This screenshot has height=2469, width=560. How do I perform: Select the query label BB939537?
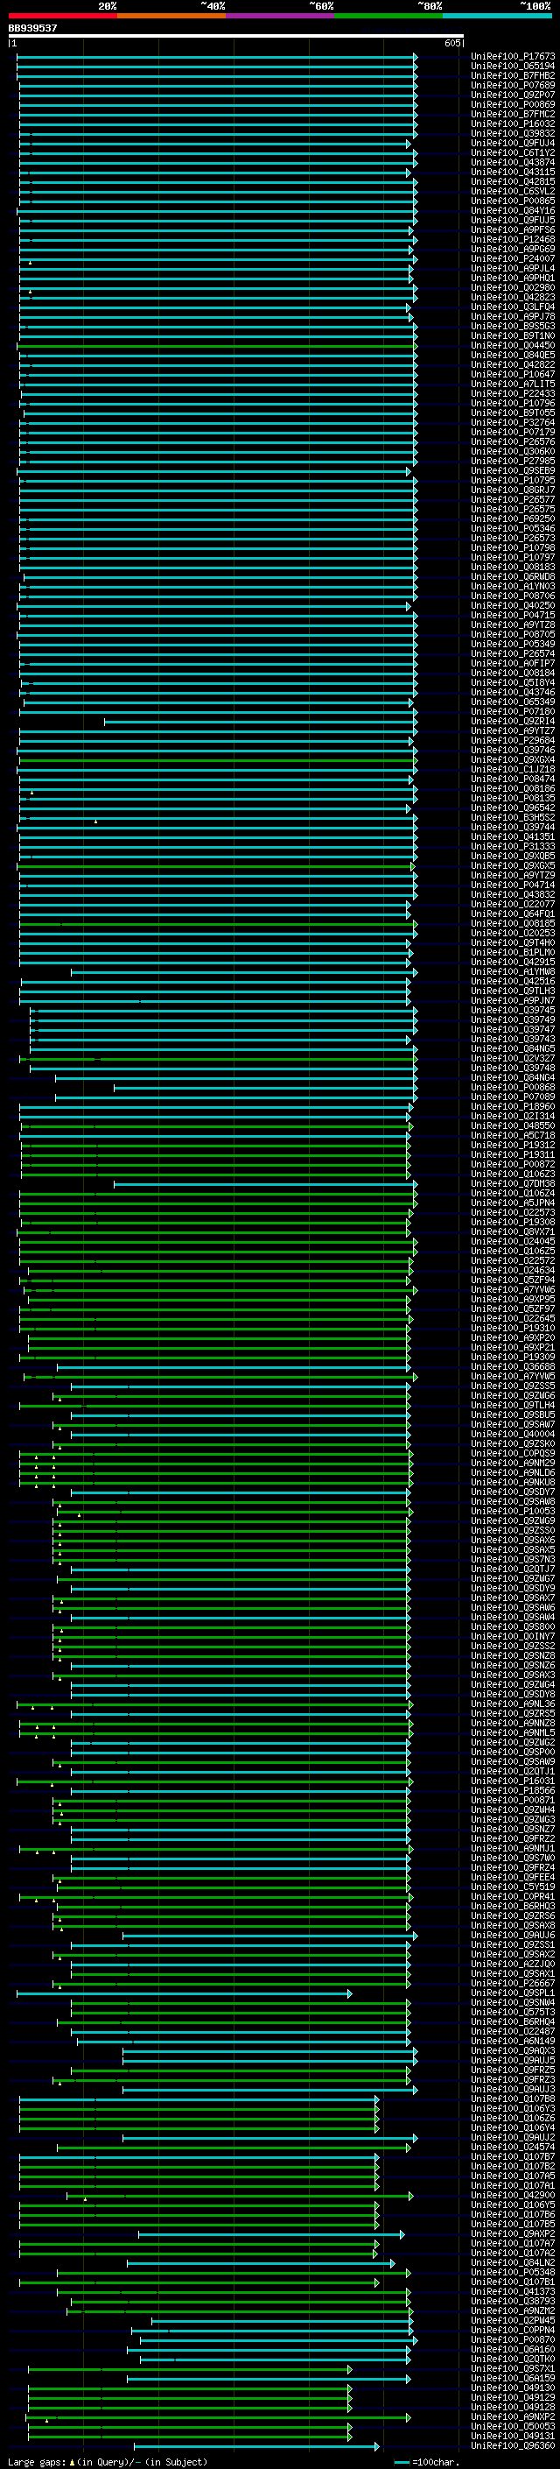[x=32, y=29]
